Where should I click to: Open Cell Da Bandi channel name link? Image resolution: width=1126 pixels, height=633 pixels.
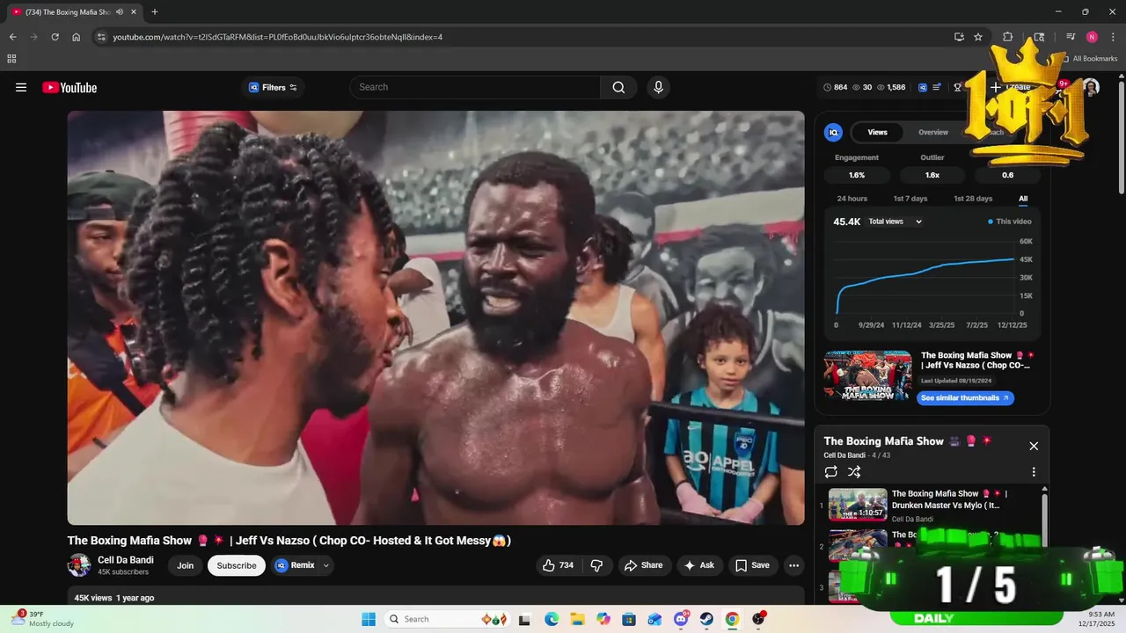[126, 560]
